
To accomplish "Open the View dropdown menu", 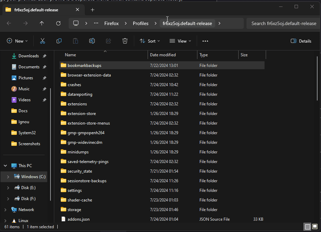I will tap(180, 41).
